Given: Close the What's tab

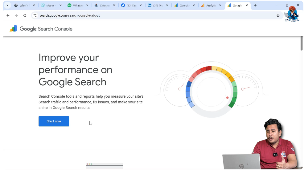Looking at the screenshot, I should coord(34,6).
